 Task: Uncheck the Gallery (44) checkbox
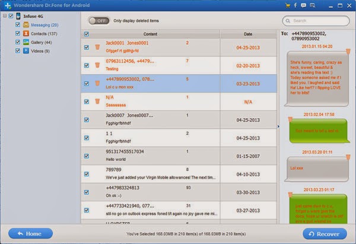pyautogui.click(x=18, y=42)
